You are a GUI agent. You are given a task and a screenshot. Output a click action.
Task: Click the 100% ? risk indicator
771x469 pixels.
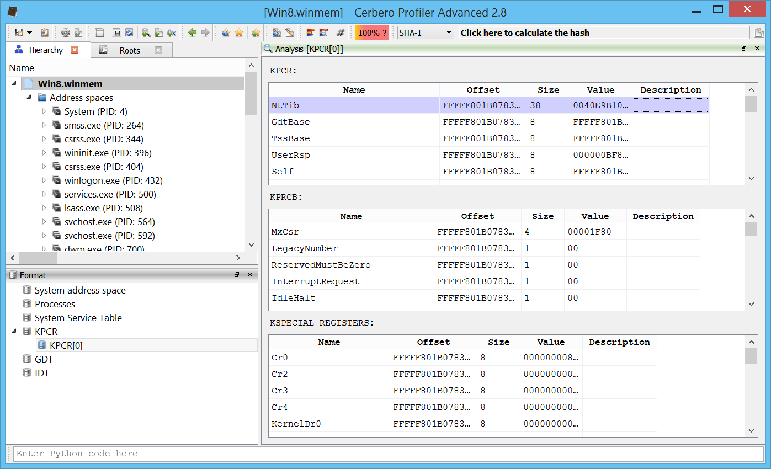(372, 33)
